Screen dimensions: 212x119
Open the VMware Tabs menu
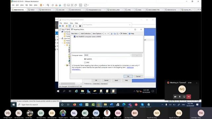pyautogui.click(x=31, y=5)
